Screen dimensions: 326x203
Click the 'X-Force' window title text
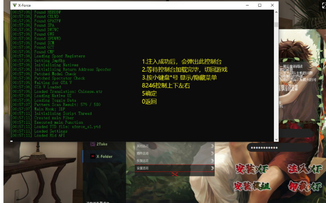(x=24, y=5)
